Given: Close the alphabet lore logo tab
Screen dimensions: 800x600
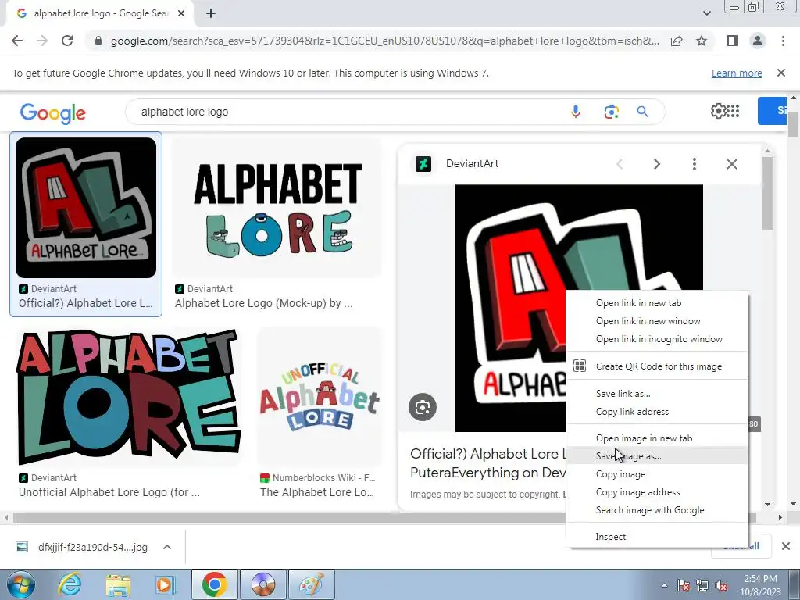Looking at the screenshot, I should [x=181, y=14].
